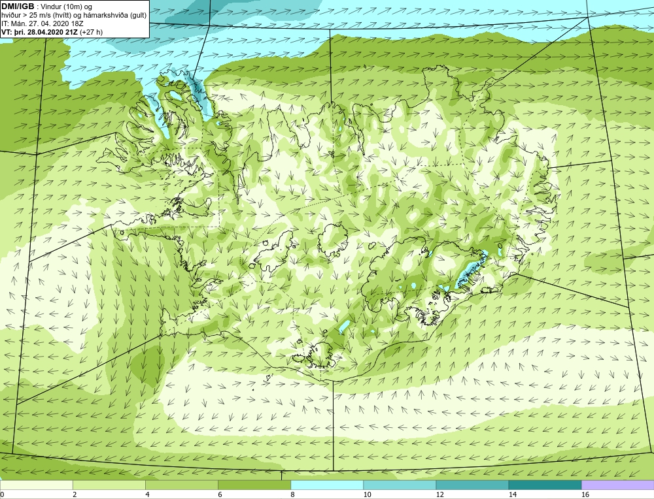Click the '(+27 h)' forecast offset text
The width and height of the screenshot is (654, 499).
click(92, 31)
